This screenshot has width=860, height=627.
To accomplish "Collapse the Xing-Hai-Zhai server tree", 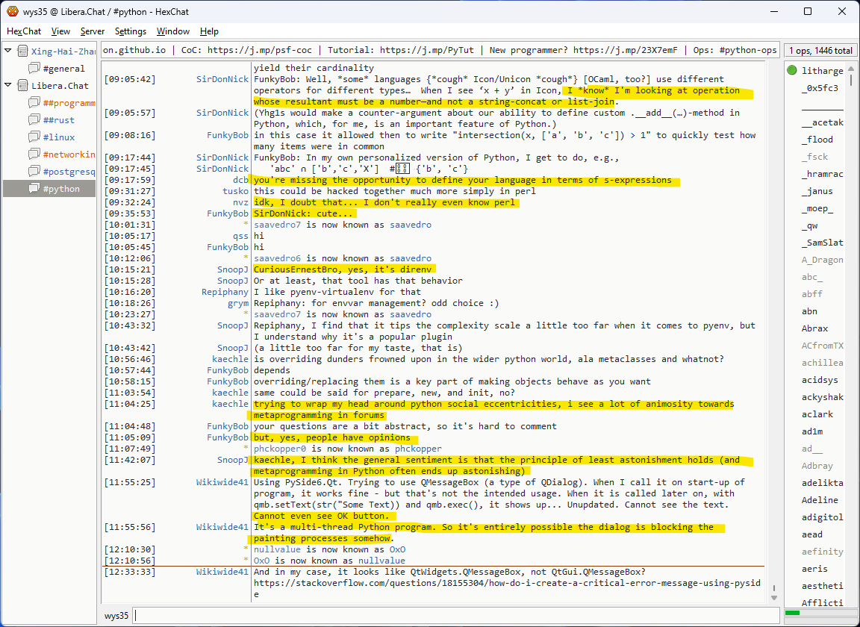I will click(8, 52).
